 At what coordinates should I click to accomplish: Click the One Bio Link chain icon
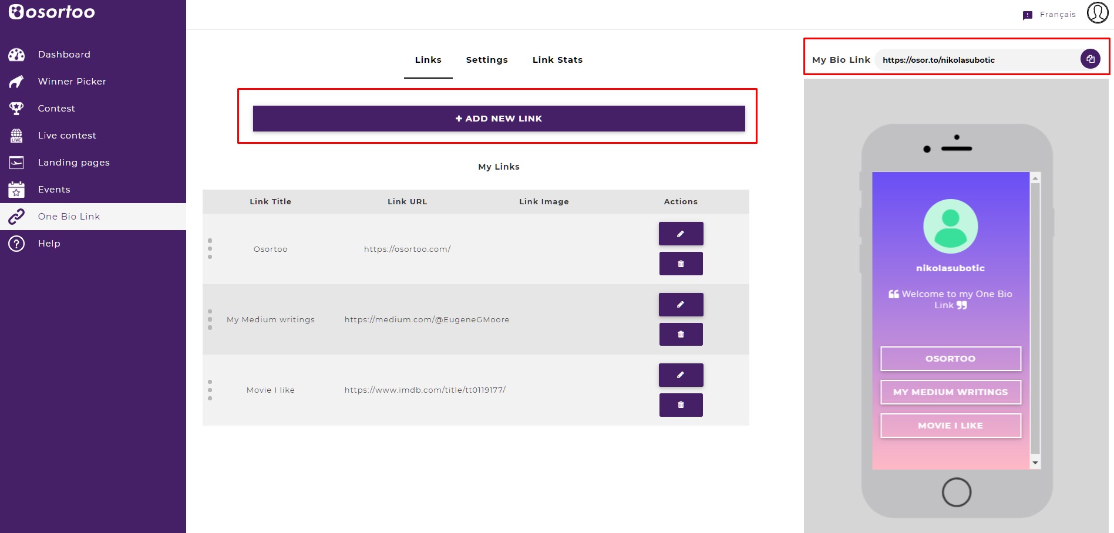16,217
